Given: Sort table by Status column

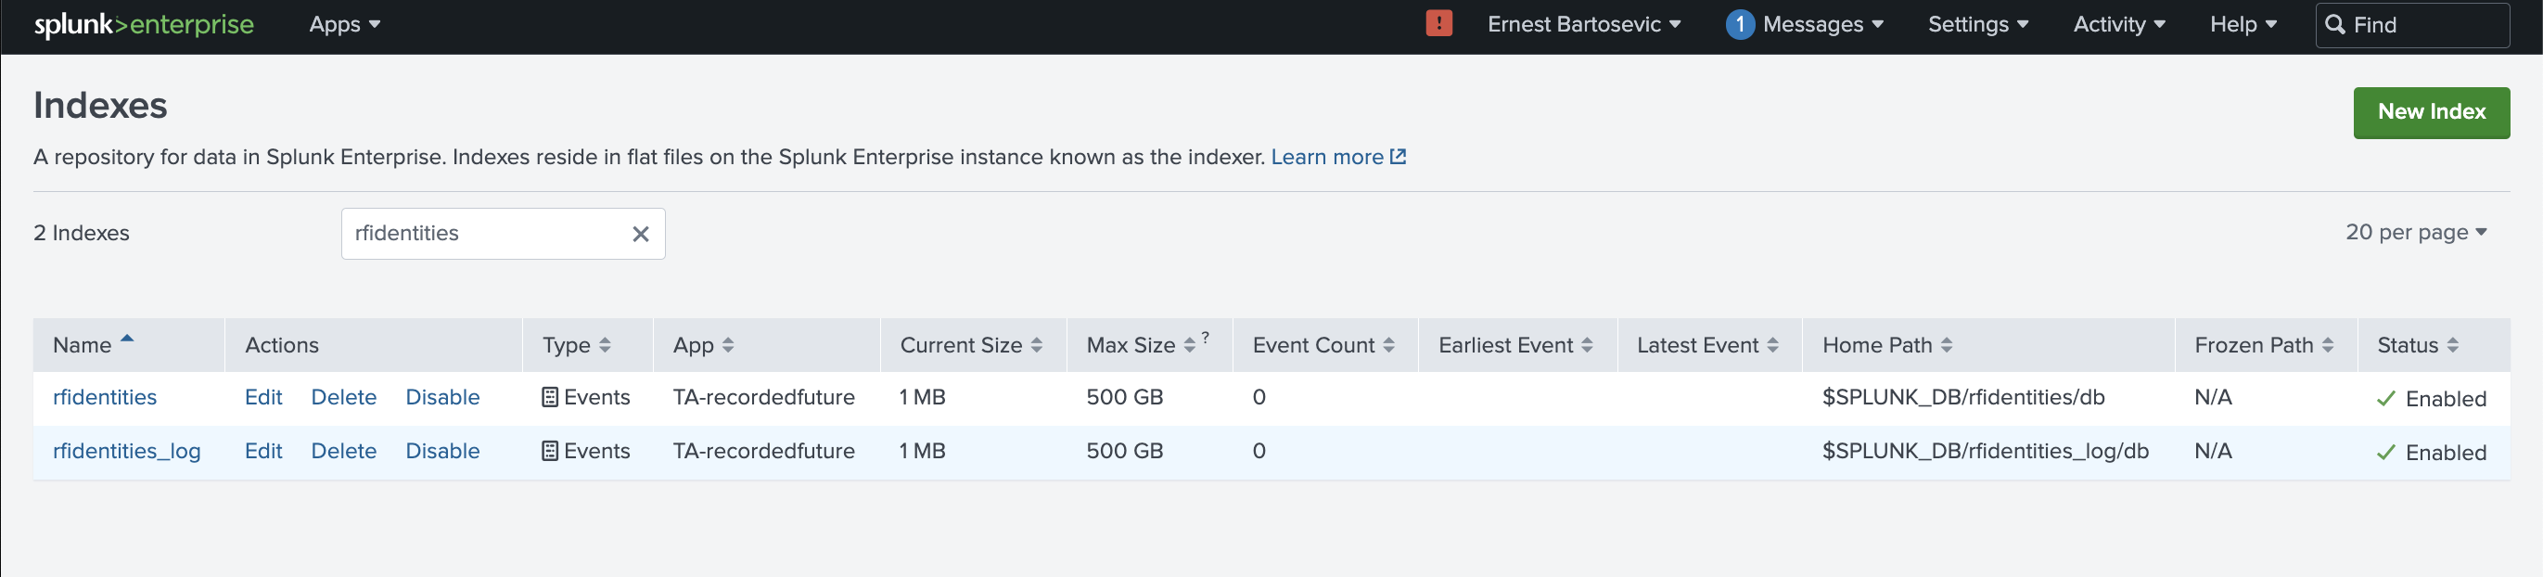Looking at the screenshot, I should (x=2416, y=345).
